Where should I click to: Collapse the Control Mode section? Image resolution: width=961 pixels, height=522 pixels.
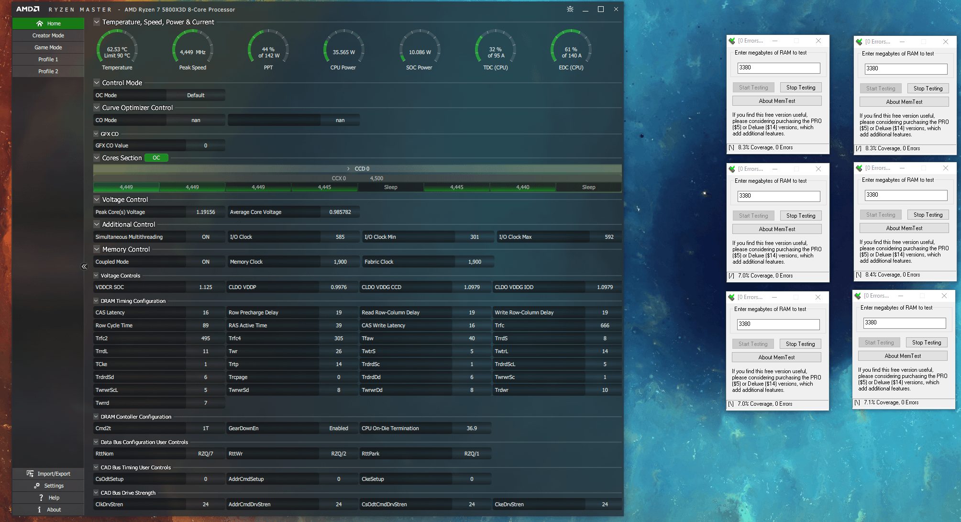click(97, 83)
